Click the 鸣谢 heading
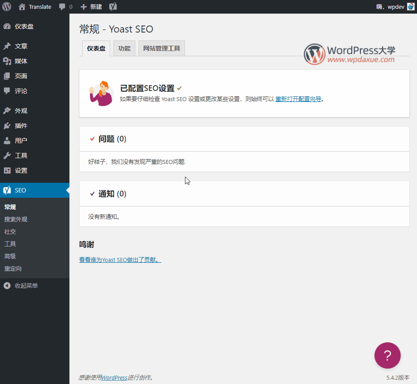The image size is (417, 384). [87, 244]
